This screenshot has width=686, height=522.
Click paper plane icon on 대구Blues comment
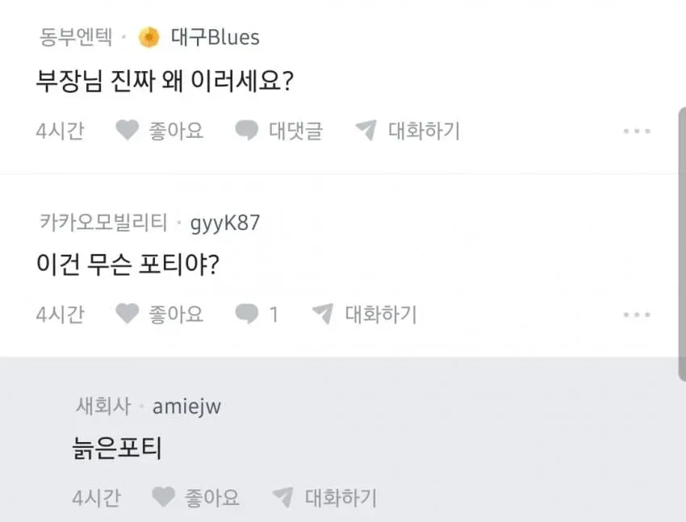[366, 130]
